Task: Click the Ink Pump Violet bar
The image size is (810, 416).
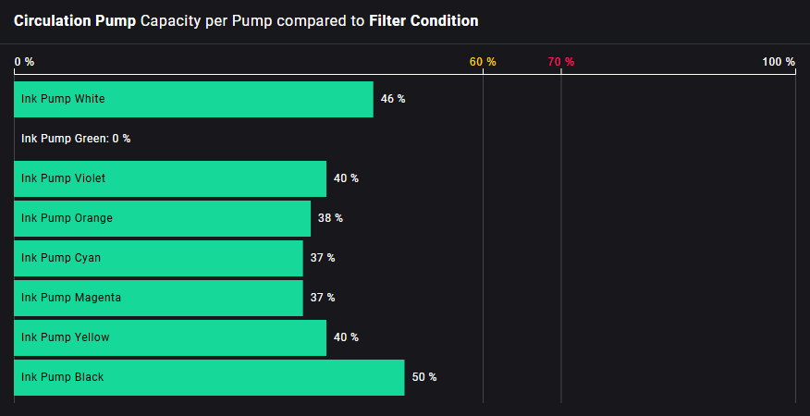Action: (170, 178)
